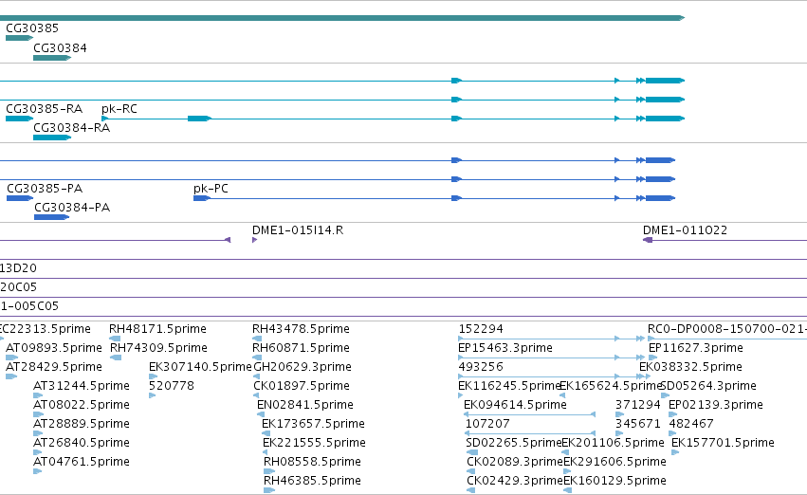Open EST SD05264.3prime

(x=708, y=386)
